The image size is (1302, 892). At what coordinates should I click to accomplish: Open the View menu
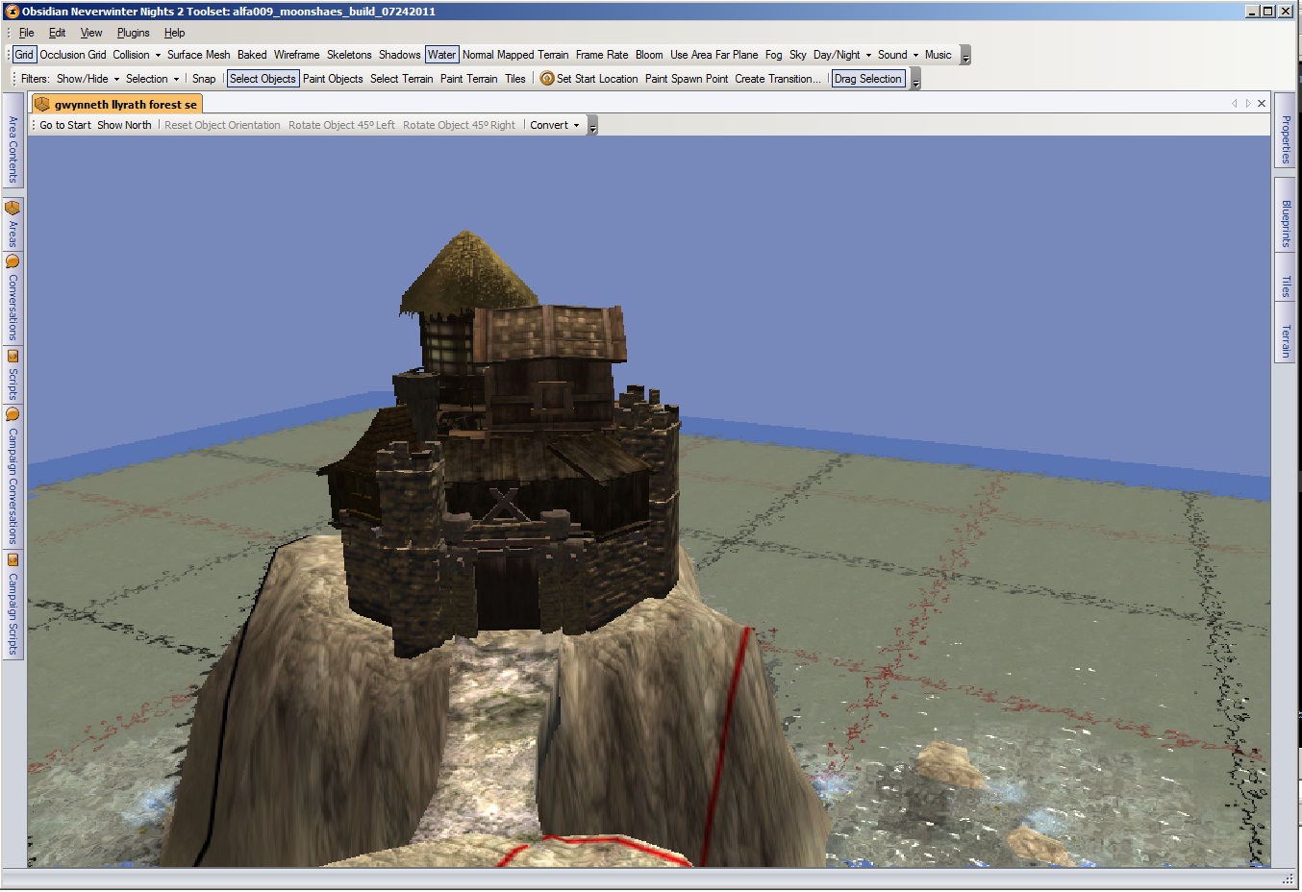pyautogui.click(x=91, y=33)
